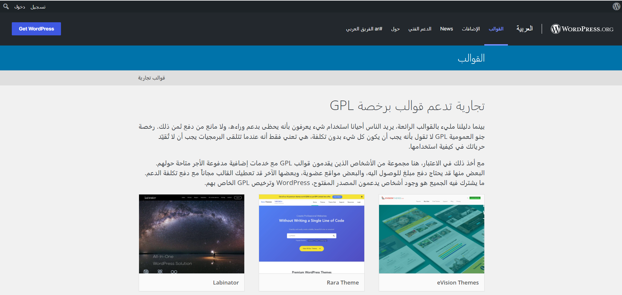The width and height of the screenshot is (622, 295).
Task: Click the Rara Theme name
Action: point(343,283)
